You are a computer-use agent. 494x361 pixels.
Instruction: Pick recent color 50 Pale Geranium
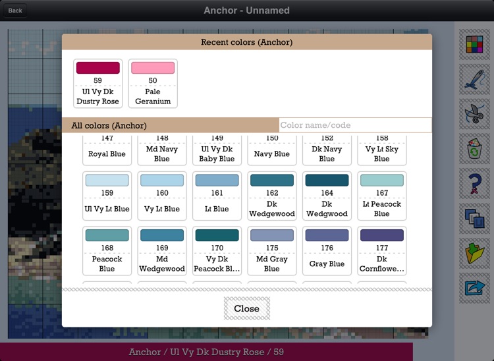(153, 84)
